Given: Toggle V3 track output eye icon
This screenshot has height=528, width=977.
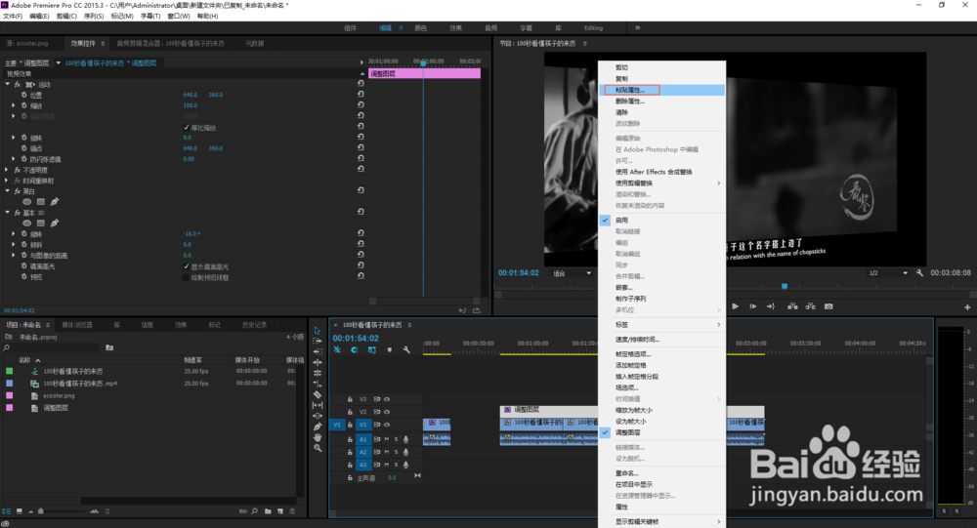Looking at the screenshot, I should point(387,399).
